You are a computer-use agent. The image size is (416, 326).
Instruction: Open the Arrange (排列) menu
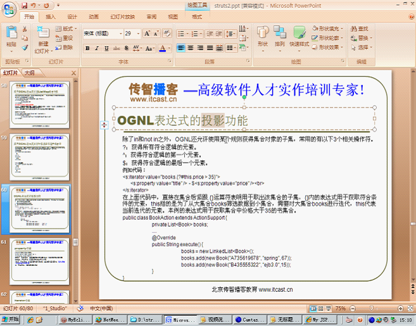[x=280, y=39]
